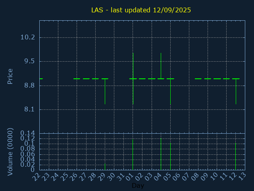Click the price range bar on day 12
This screenshot has width=254, height=191.
point(236,92)
